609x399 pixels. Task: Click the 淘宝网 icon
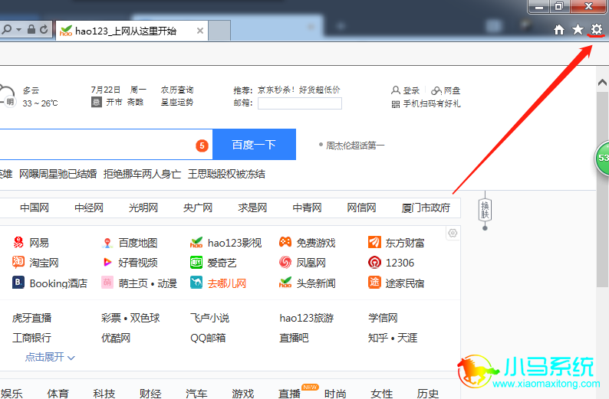[x=18, y=263]
